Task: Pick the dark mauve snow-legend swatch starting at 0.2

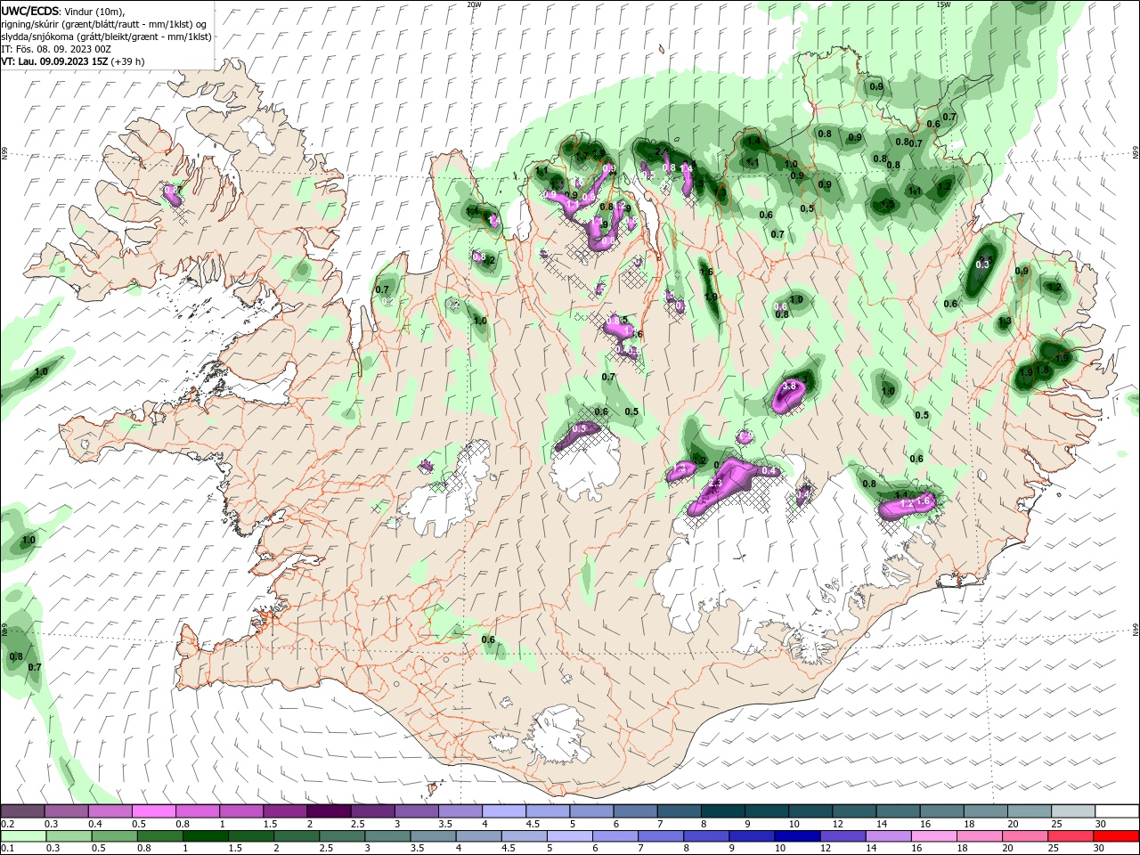Action: point(22,810)
